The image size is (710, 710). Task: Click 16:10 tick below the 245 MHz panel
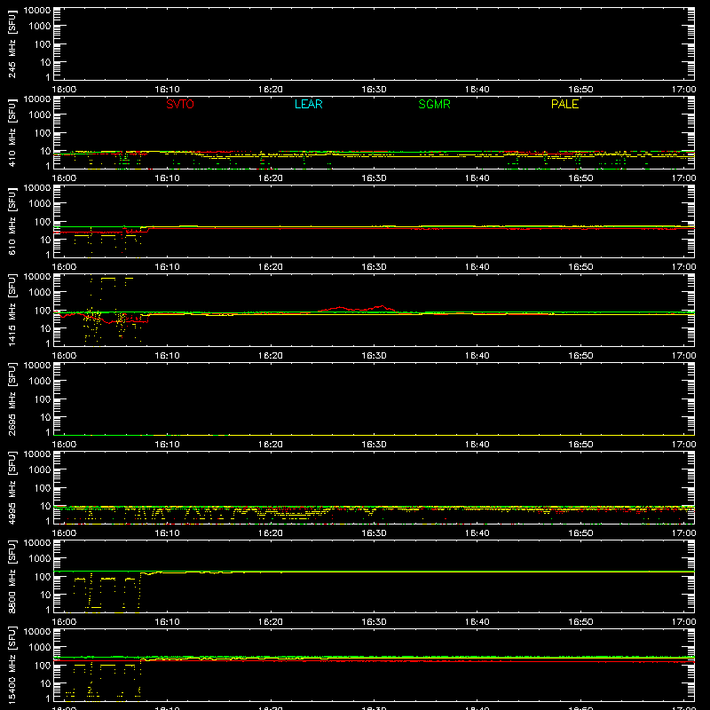[x=167, y=90]
